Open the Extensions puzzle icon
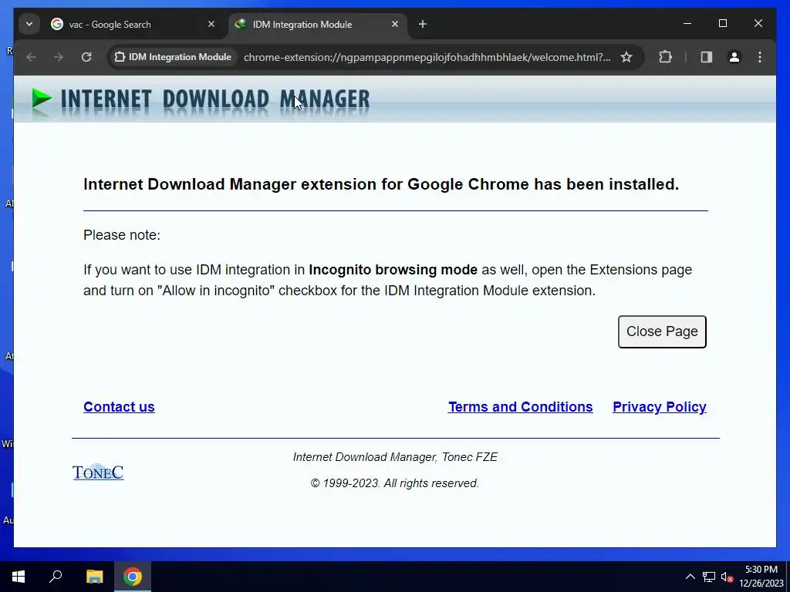The image size is (790, 592). click(x=666, y=57)
